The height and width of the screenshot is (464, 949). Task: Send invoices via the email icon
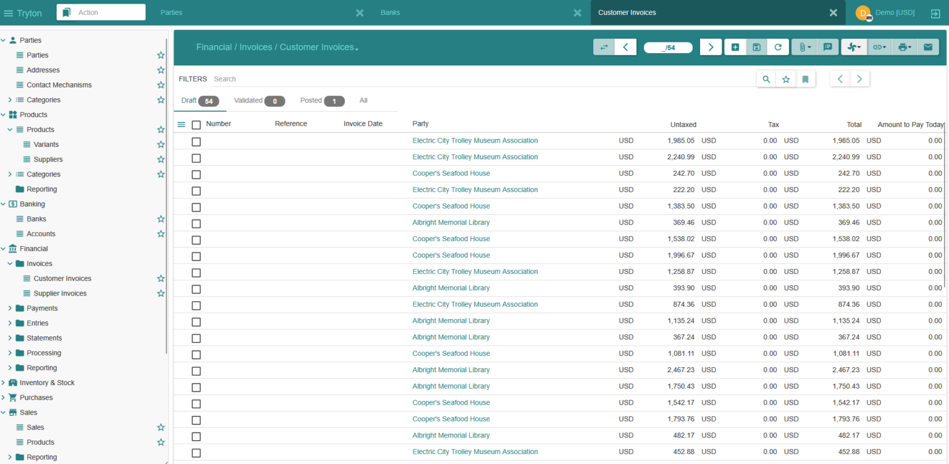coord(928,47)
